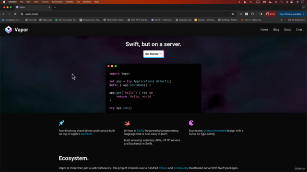This screenshot has height=172, width=307.
Task: Open the History menu
Action: coord(45,2)
